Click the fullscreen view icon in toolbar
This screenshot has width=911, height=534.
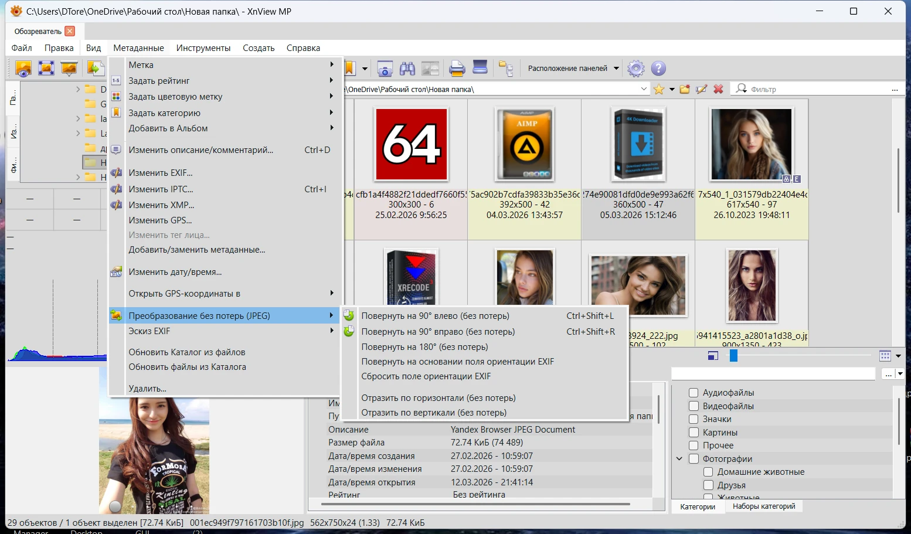pos(46,68)
